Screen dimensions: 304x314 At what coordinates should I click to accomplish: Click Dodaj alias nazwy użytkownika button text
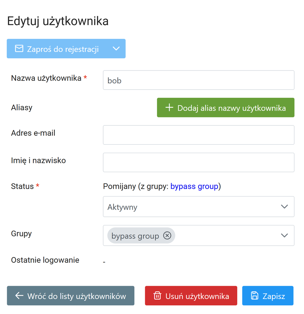point(231,108)
